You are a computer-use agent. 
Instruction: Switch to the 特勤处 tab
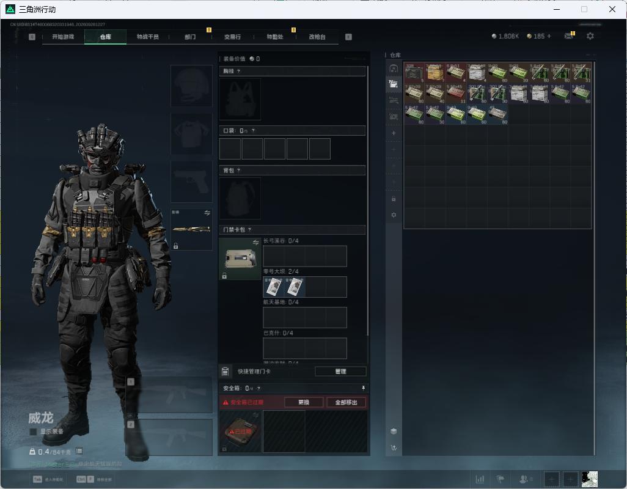tap(275, 37)
